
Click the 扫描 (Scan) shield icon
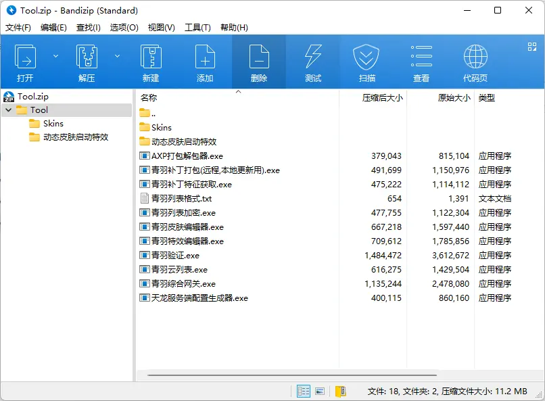pyautogui.click(x=367, y=62)
